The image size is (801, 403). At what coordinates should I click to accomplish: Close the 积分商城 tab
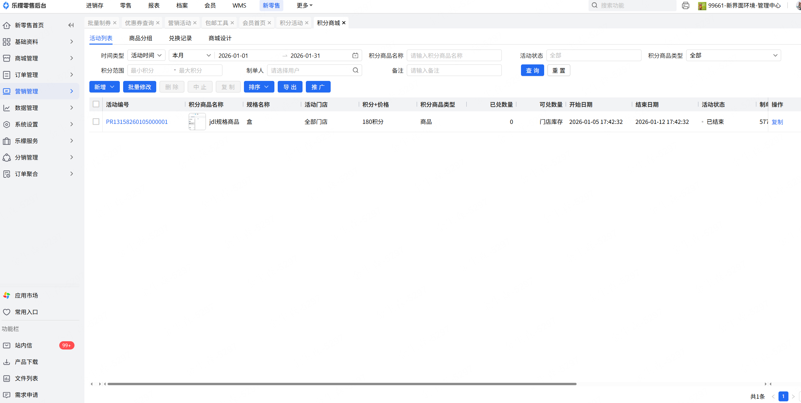[344, 23]
